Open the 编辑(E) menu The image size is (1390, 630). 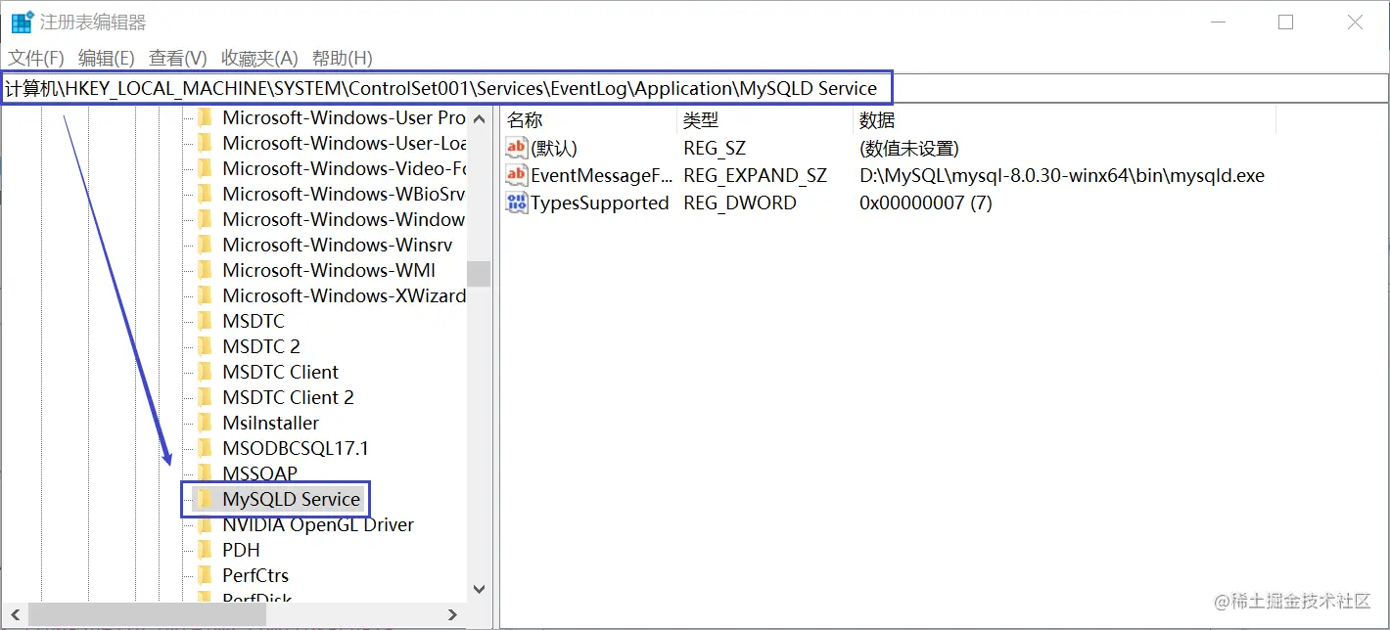(x=107, y=58)
